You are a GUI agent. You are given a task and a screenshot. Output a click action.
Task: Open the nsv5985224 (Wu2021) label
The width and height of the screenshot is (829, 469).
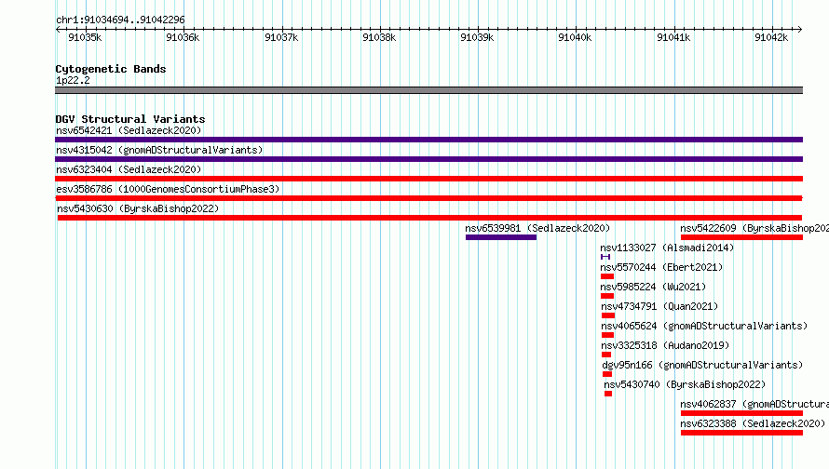click(653, 287)
